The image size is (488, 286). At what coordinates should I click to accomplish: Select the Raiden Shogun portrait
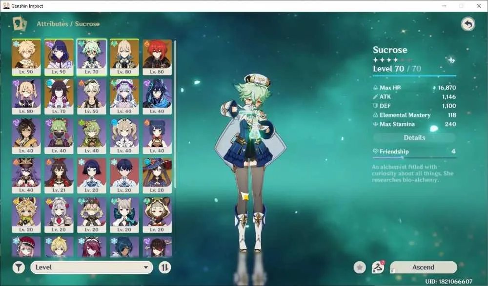point(59,57)
